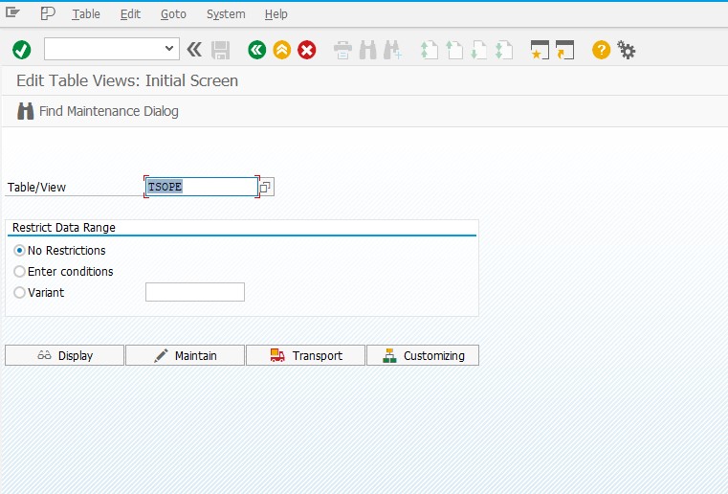
Task: Open the System menu
Action: pyautogui.click(x=226, y=14)
